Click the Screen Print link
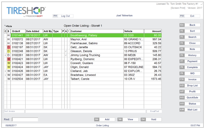This screenshot has width=205, height=129. pyautogui.click(x=179, y=8)
